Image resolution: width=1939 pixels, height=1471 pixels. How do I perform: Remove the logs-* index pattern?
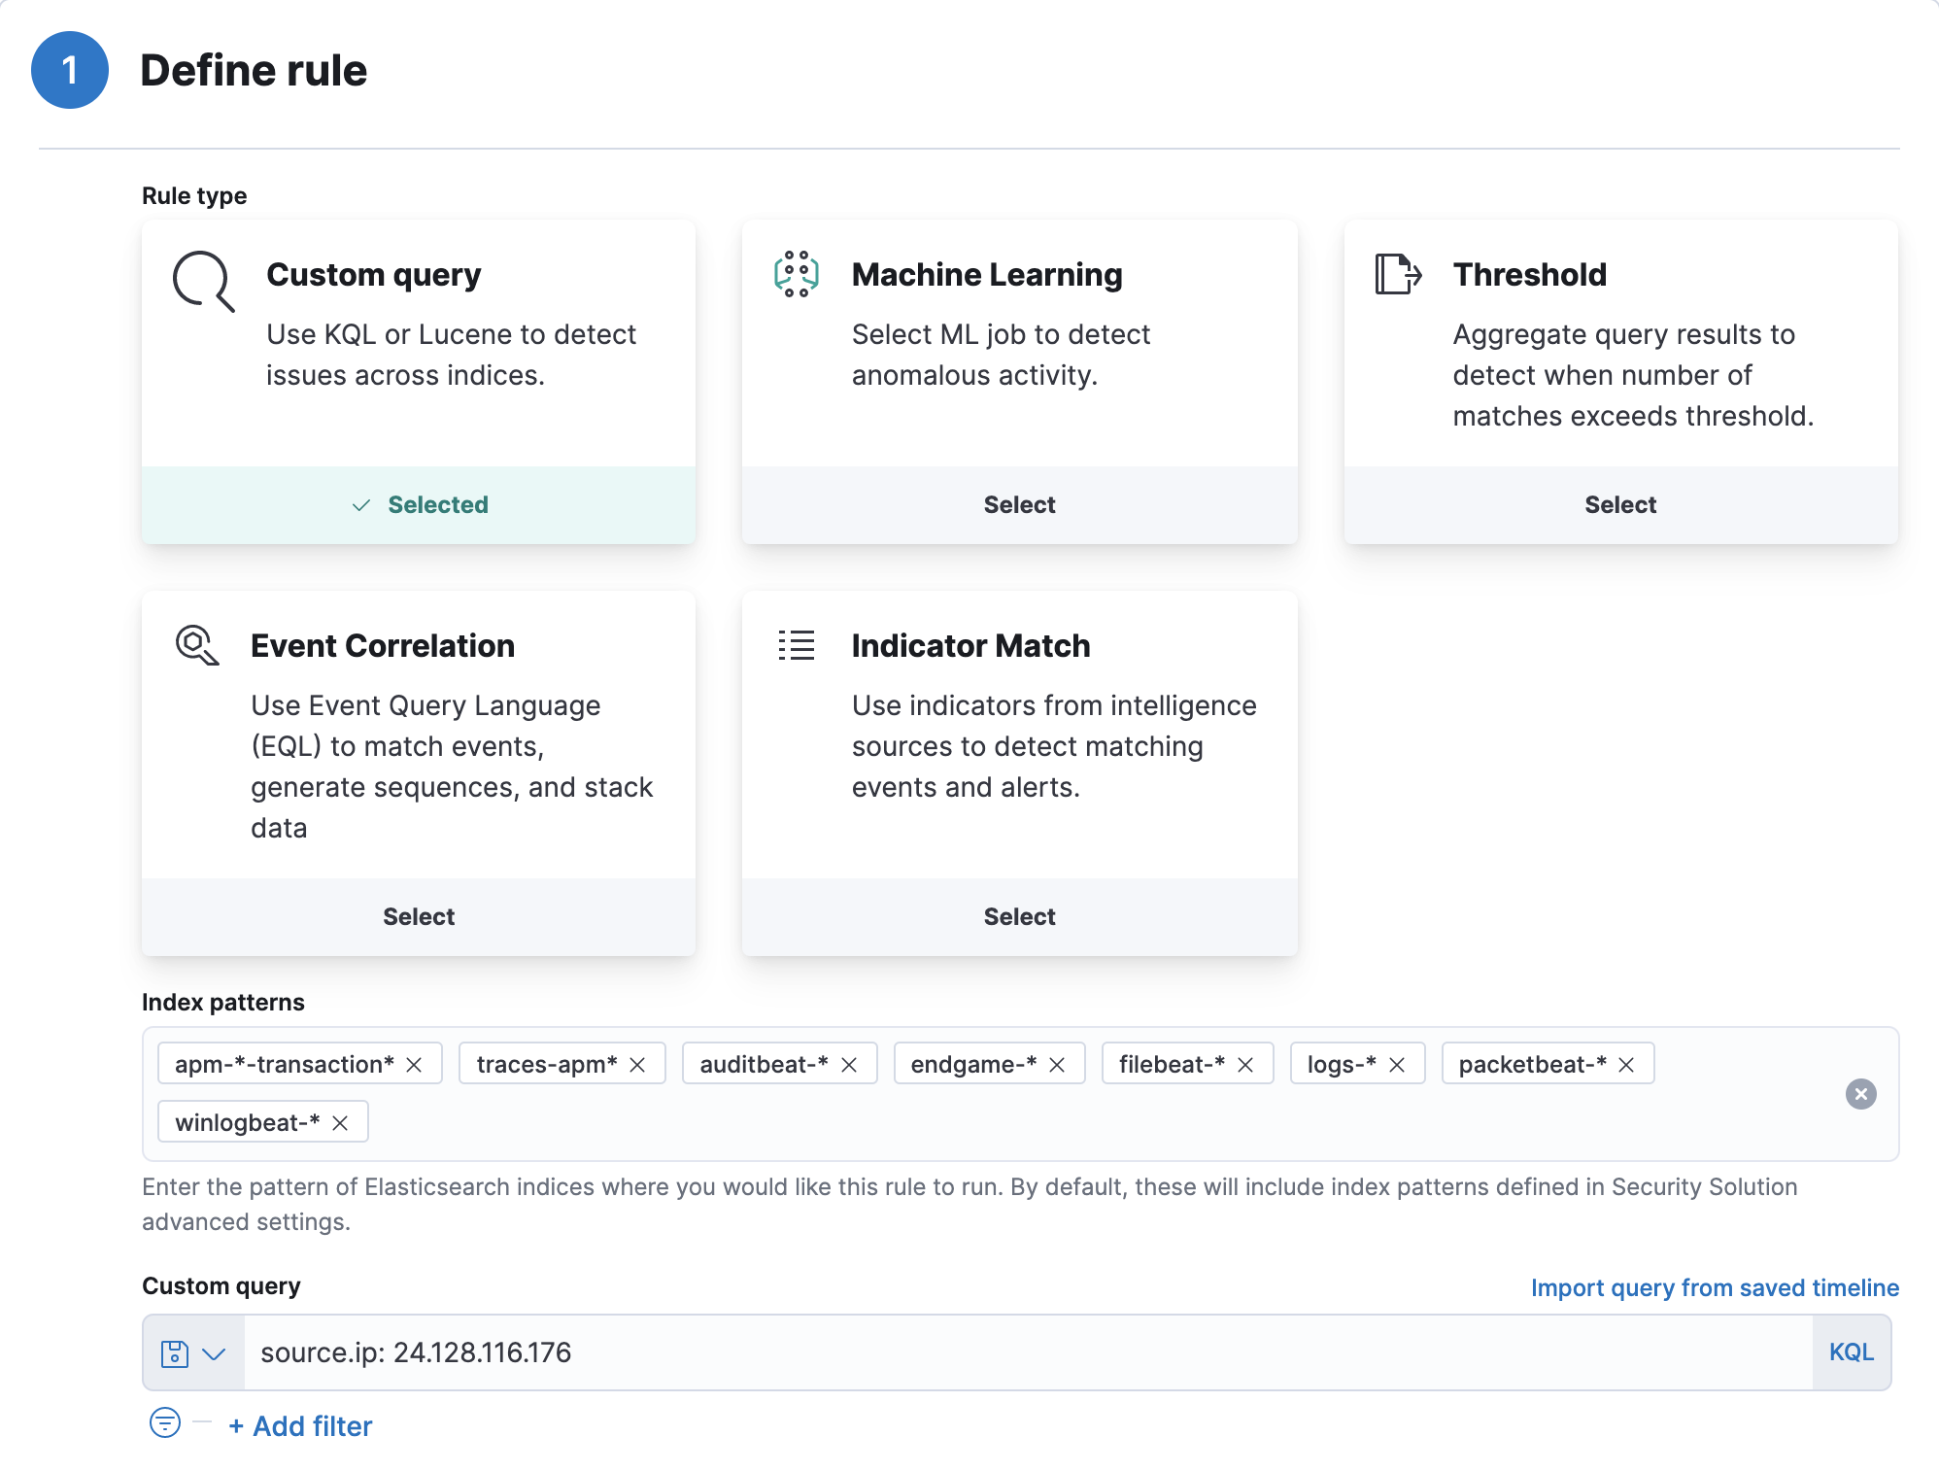click(x=1397, y=1065)
